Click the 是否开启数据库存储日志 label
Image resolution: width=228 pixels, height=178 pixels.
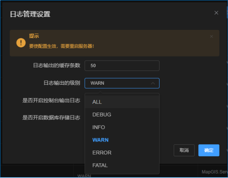(x=51, y=117)
